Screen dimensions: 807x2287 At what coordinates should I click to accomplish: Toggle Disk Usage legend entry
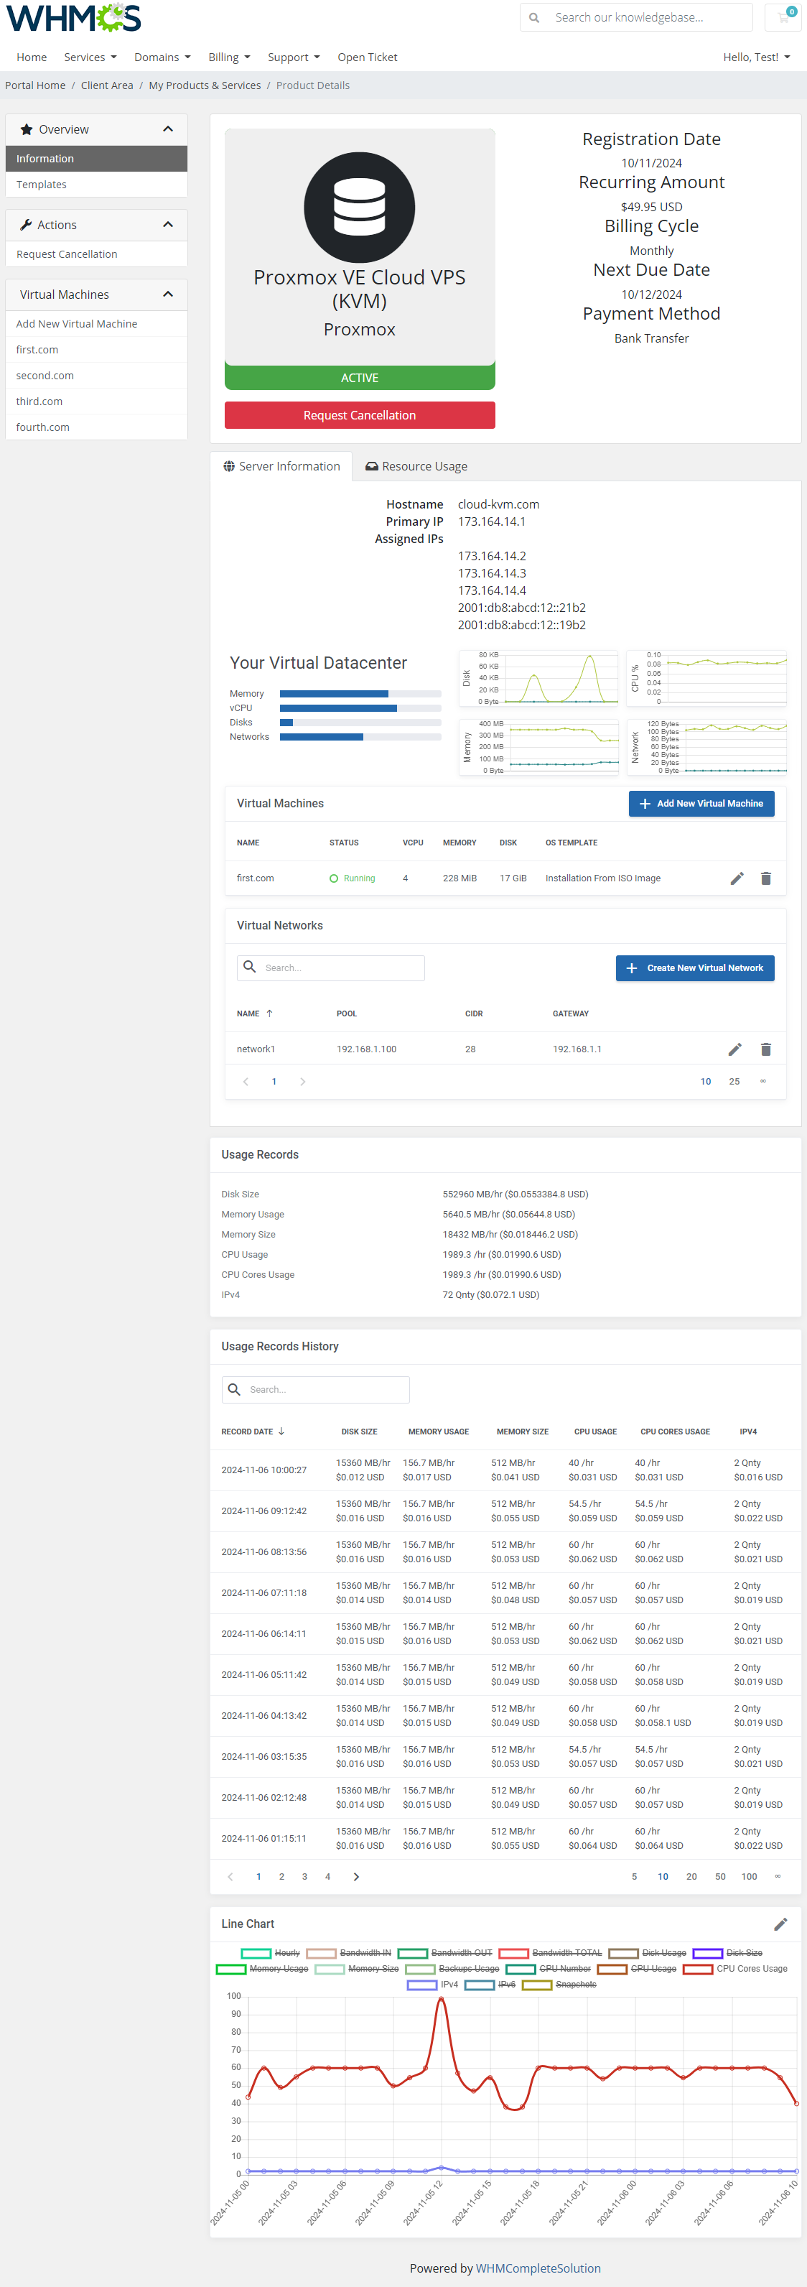tap(647, 1952)
